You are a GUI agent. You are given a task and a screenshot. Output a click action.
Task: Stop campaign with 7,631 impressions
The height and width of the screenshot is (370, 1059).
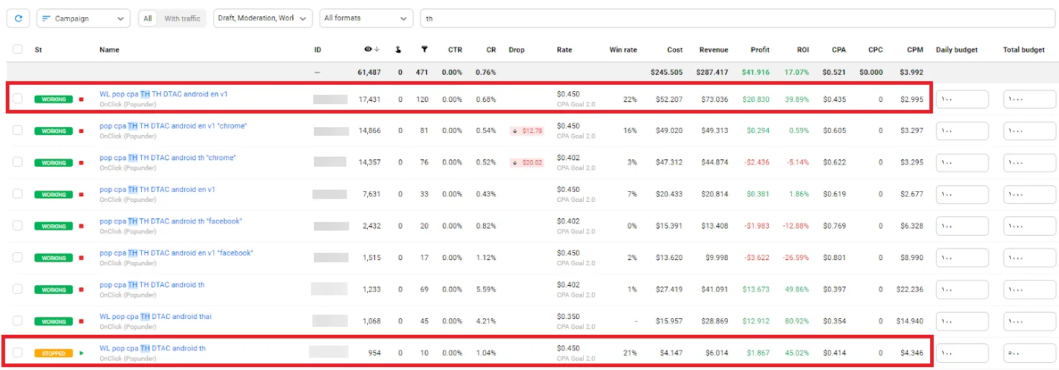(x=81, y=195)
